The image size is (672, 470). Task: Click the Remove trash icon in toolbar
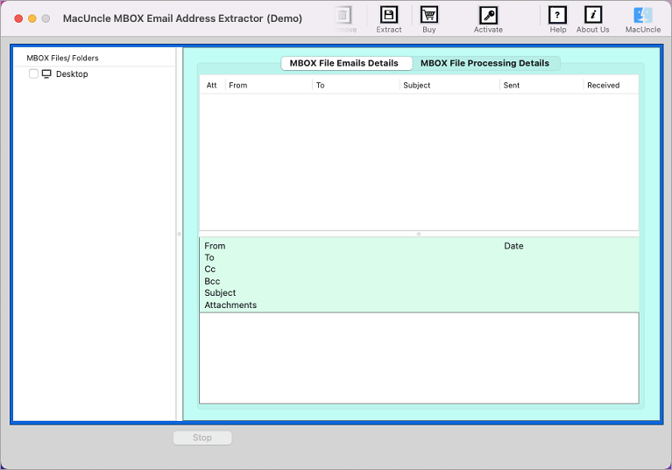[x=343, y=15]
